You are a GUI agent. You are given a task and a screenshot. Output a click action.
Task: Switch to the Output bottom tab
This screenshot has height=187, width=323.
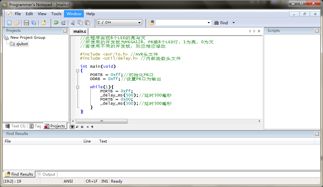(x=46, y=174)
